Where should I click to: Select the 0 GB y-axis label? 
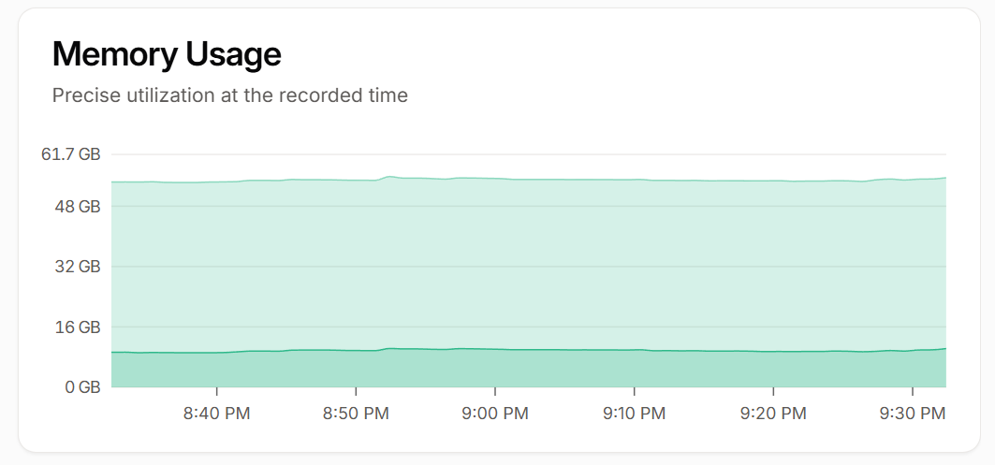[x=80, y=386]
